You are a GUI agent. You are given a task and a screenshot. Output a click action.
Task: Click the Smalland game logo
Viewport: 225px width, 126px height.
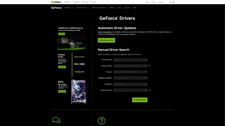pyautogui.click(x=79, y=72)
